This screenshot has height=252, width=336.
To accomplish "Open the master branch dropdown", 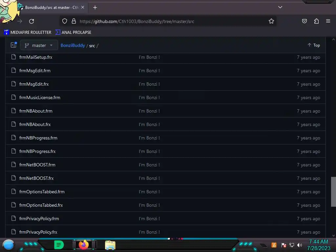I will coord(39,45).
